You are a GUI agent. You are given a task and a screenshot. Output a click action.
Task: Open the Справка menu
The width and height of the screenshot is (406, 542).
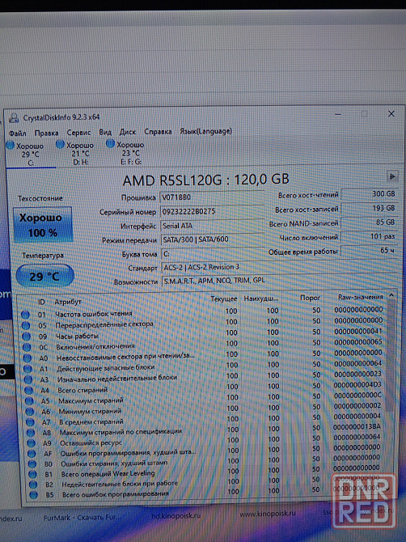click(158, 132)
